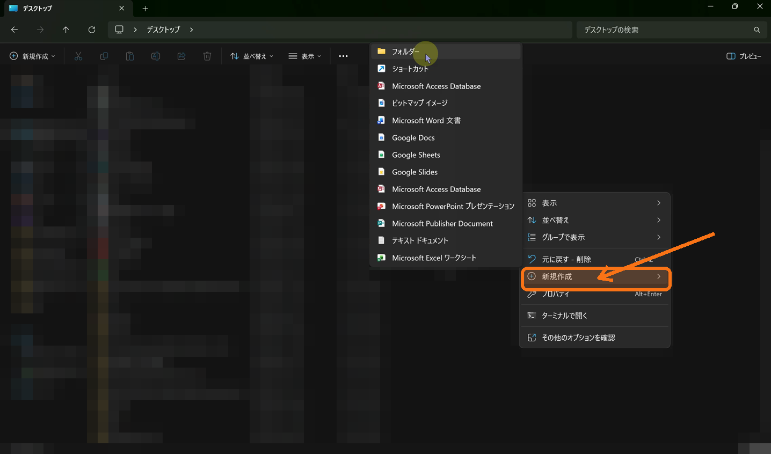
Task: Click the Share icon in toolbar
Action: tap(181, 56)
